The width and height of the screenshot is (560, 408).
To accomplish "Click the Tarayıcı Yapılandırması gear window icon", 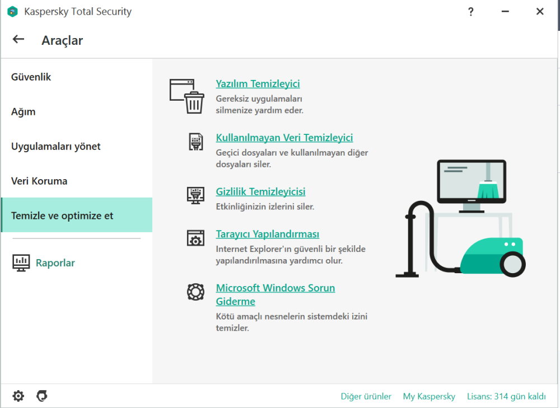I will 195,238.
